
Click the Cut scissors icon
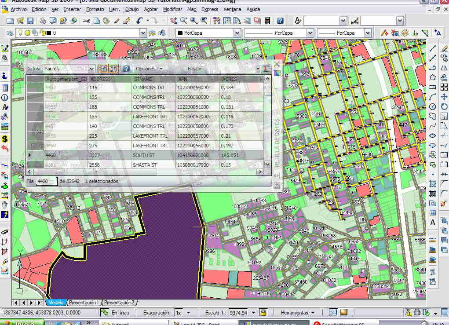(x=86, y=21)
